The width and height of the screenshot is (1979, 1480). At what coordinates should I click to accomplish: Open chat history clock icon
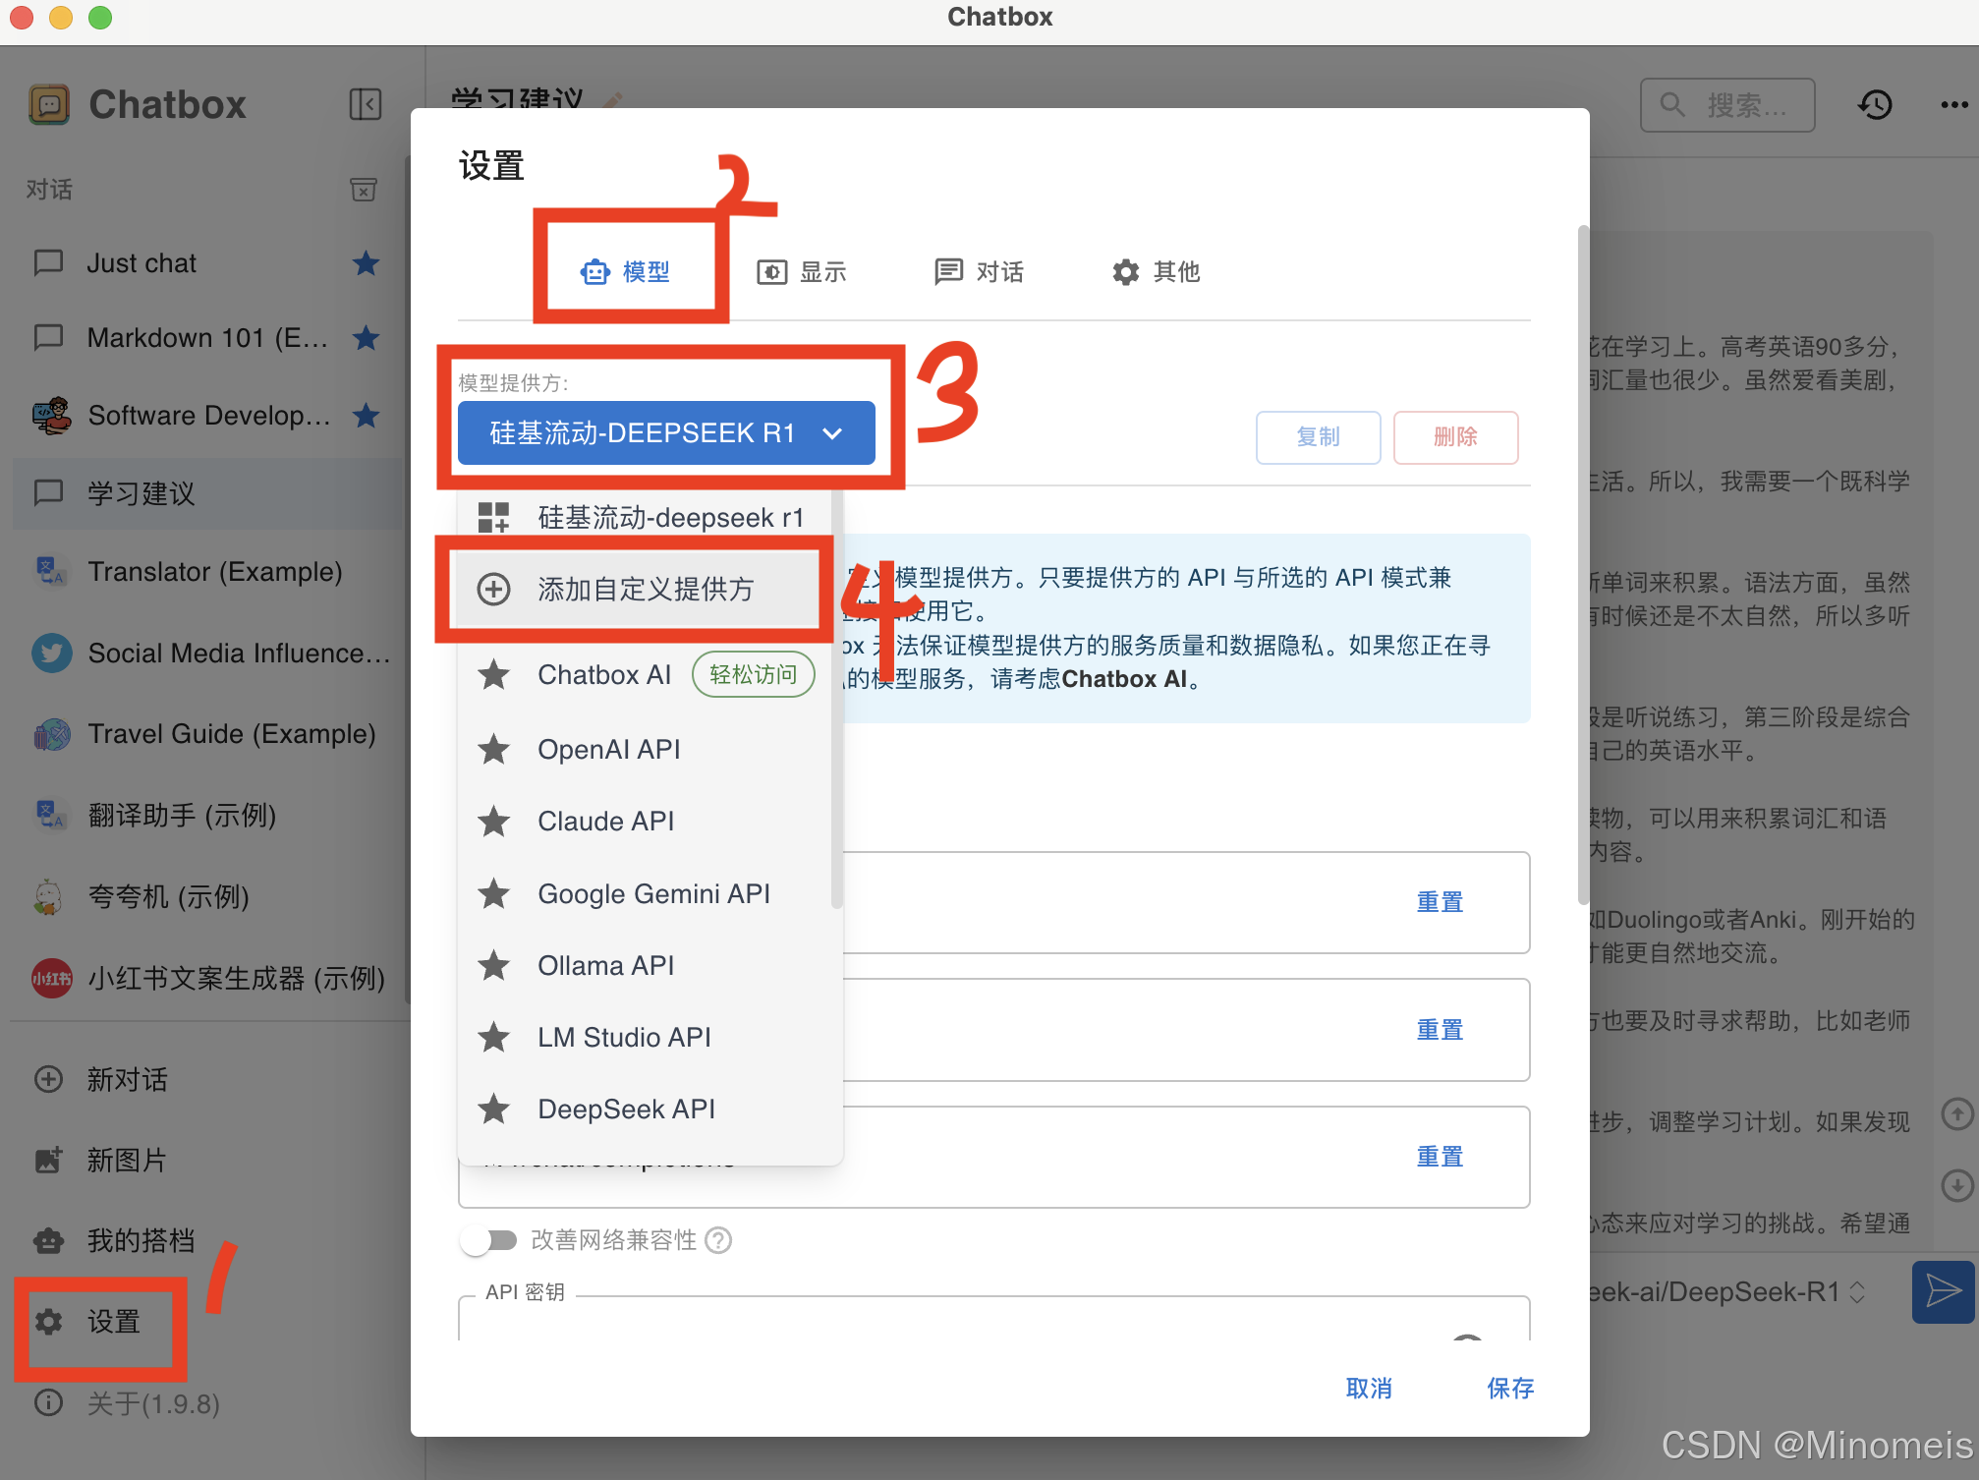1875,104
